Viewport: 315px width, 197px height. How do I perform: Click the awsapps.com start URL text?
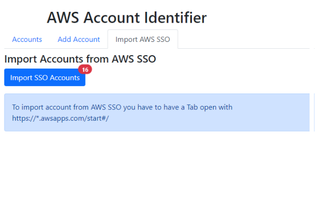(x=61, y=118)
